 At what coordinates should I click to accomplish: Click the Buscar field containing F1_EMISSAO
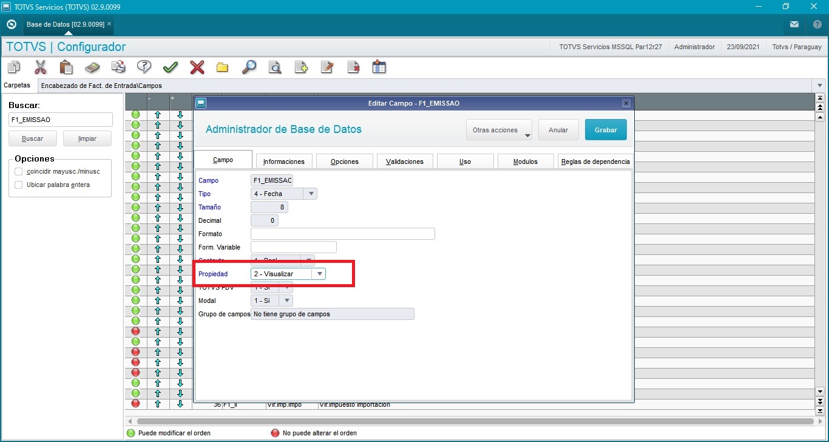point(61,120)
